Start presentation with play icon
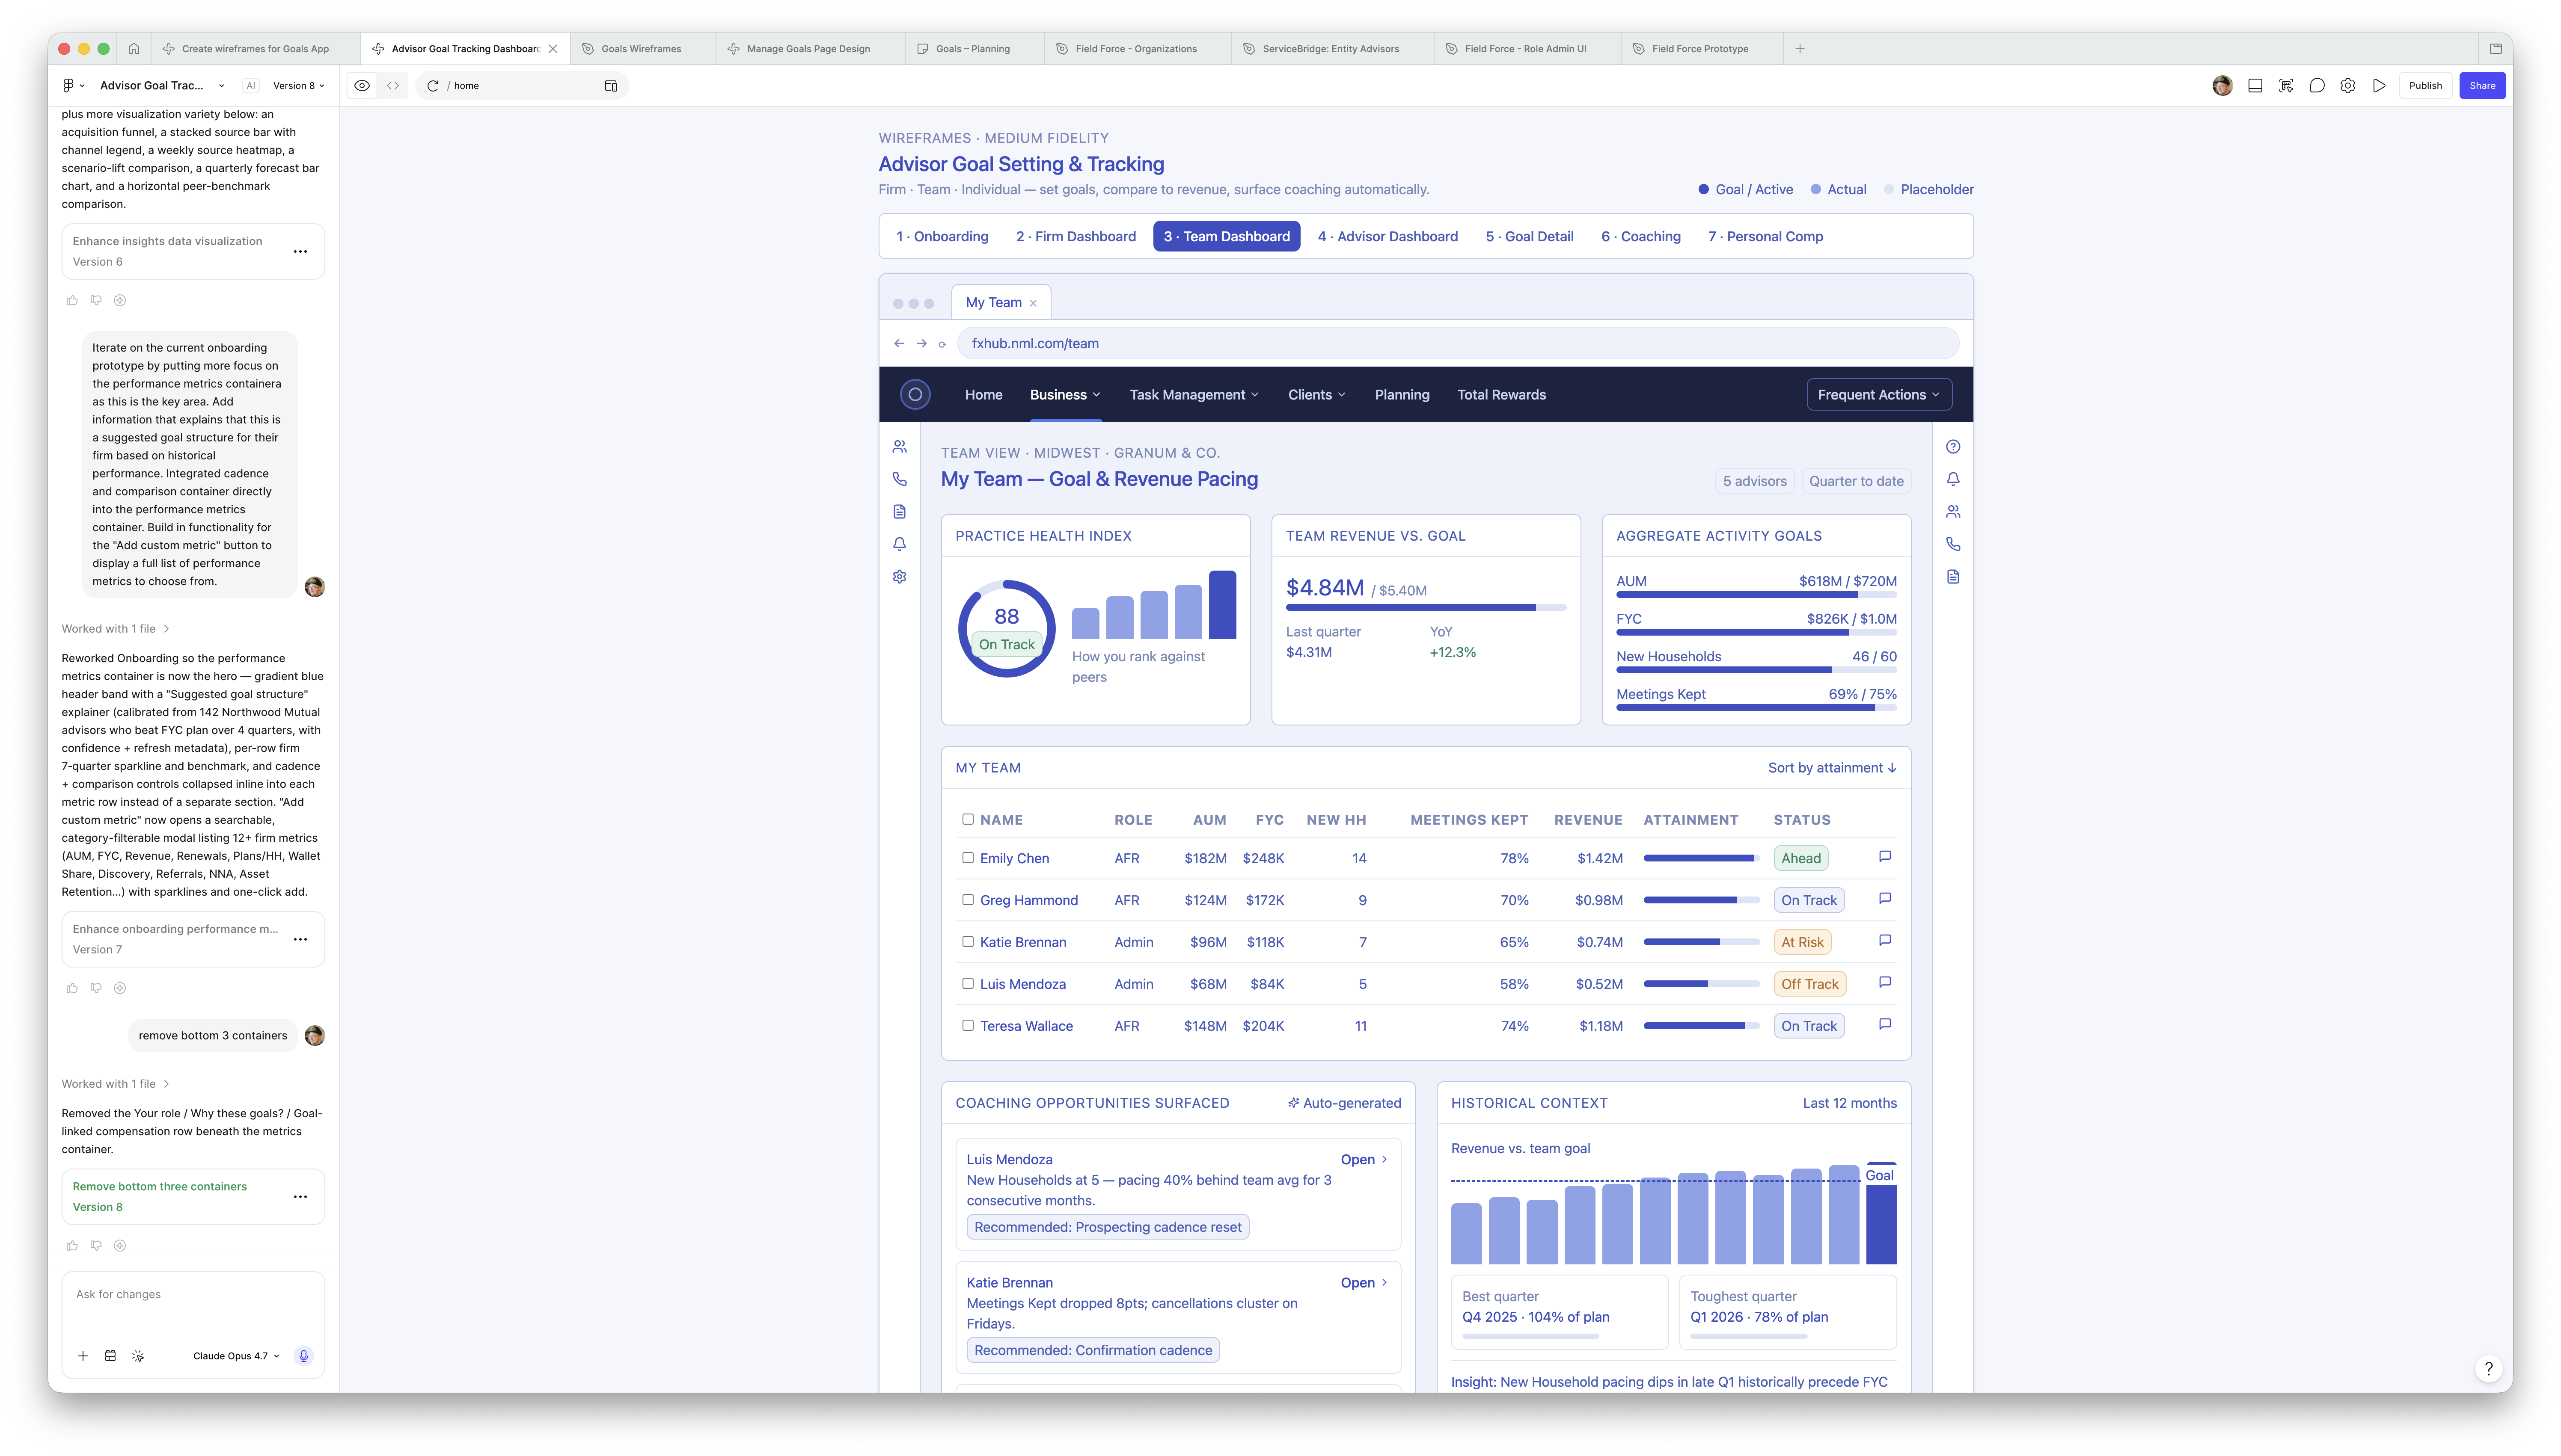This screenshot has width=2561, height=1456. click(x=2379, y=85)
